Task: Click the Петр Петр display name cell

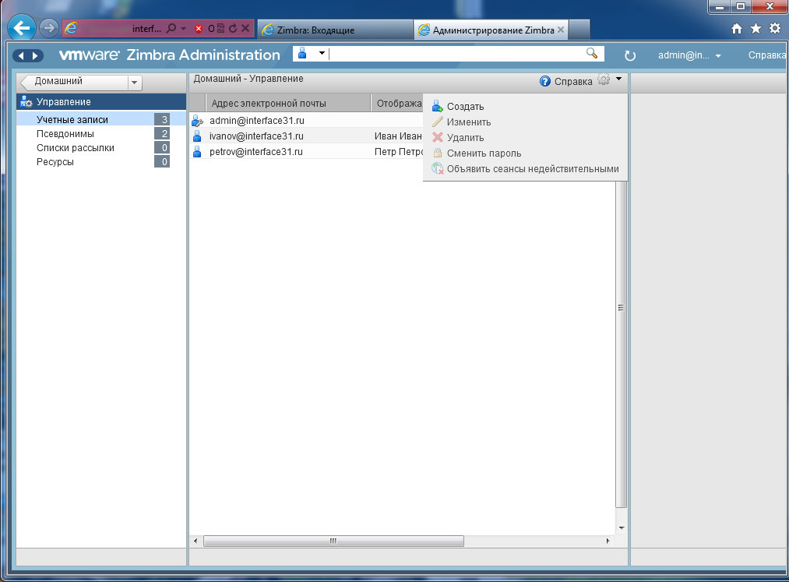Action: point(399,152)
